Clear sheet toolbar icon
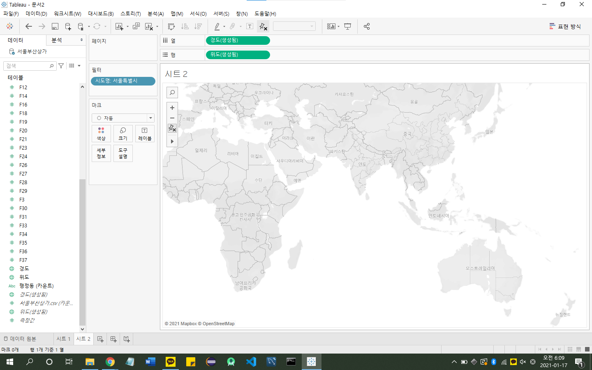Viewport: 592px width, 370px height. [x=149, y=26]
